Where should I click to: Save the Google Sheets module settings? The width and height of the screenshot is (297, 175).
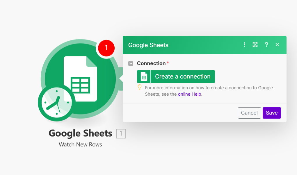click(x=272, y=113)
